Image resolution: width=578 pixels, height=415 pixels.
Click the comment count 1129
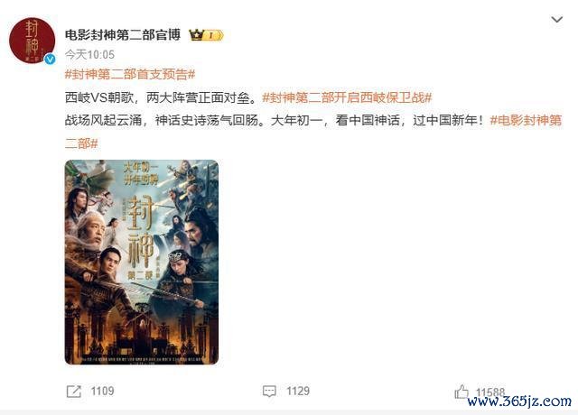(x=298, y=391)
